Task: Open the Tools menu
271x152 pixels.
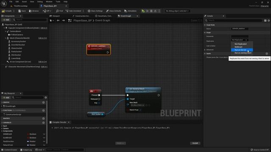Action: [58, 2]
